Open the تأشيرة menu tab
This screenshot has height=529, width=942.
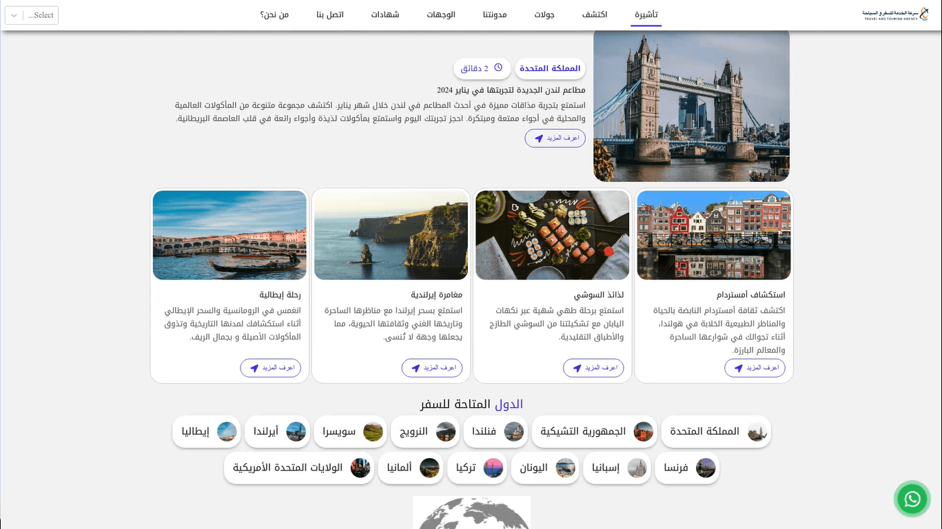(646, 14)
